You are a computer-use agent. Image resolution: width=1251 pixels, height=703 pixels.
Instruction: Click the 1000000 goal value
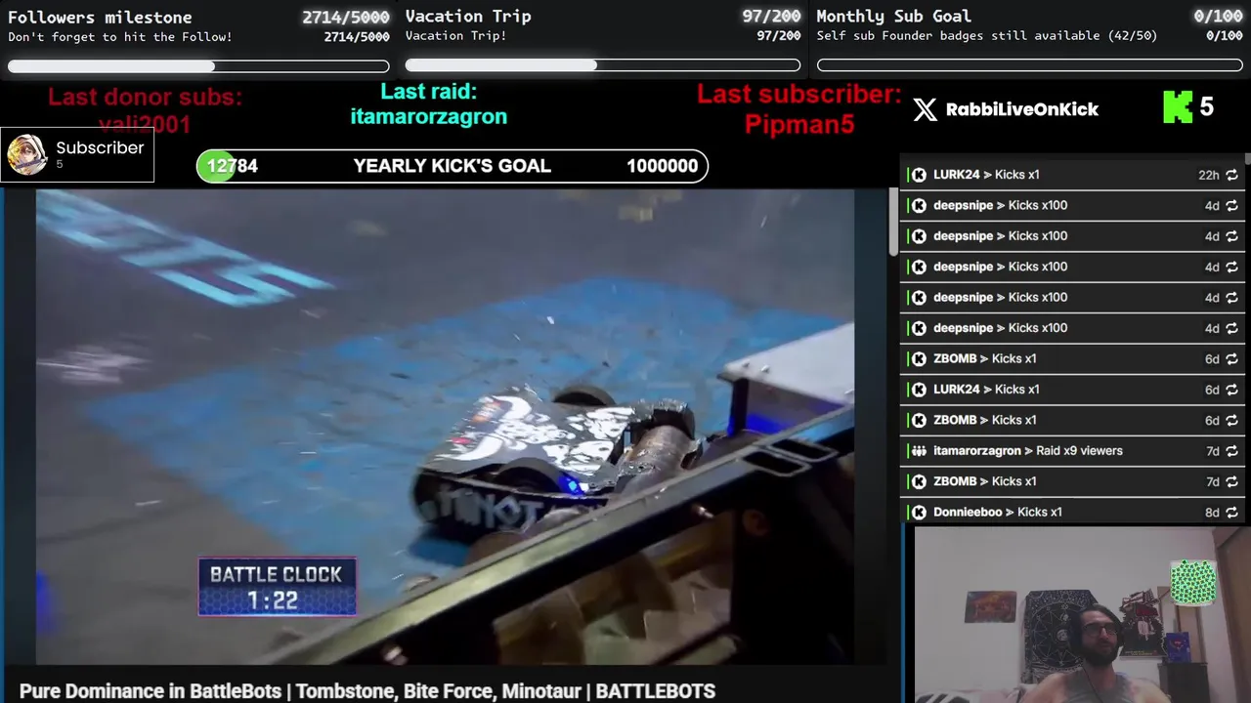(662, 166)
